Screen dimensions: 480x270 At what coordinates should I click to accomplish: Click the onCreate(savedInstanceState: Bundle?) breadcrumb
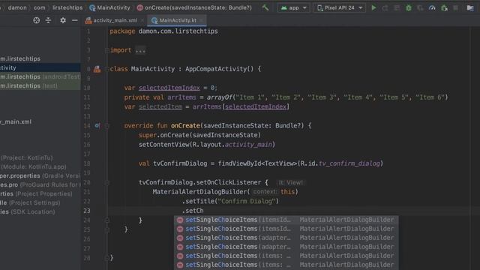click(x=198, y=7)
